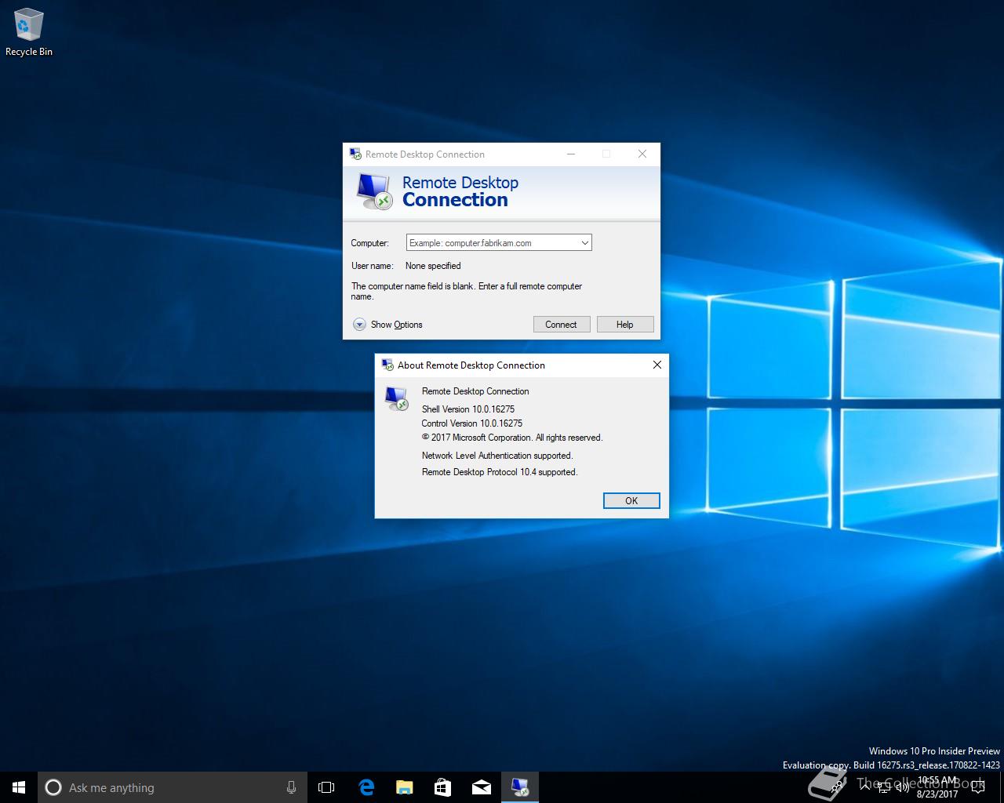Click the 'None specified' user name text
Image resolution: width=1004 pixels, height=803 pixels.
(x=433, y=266)
